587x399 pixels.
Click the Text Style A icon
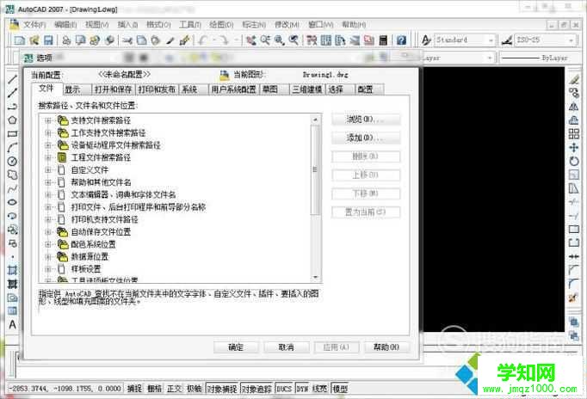tap(426, 40)
